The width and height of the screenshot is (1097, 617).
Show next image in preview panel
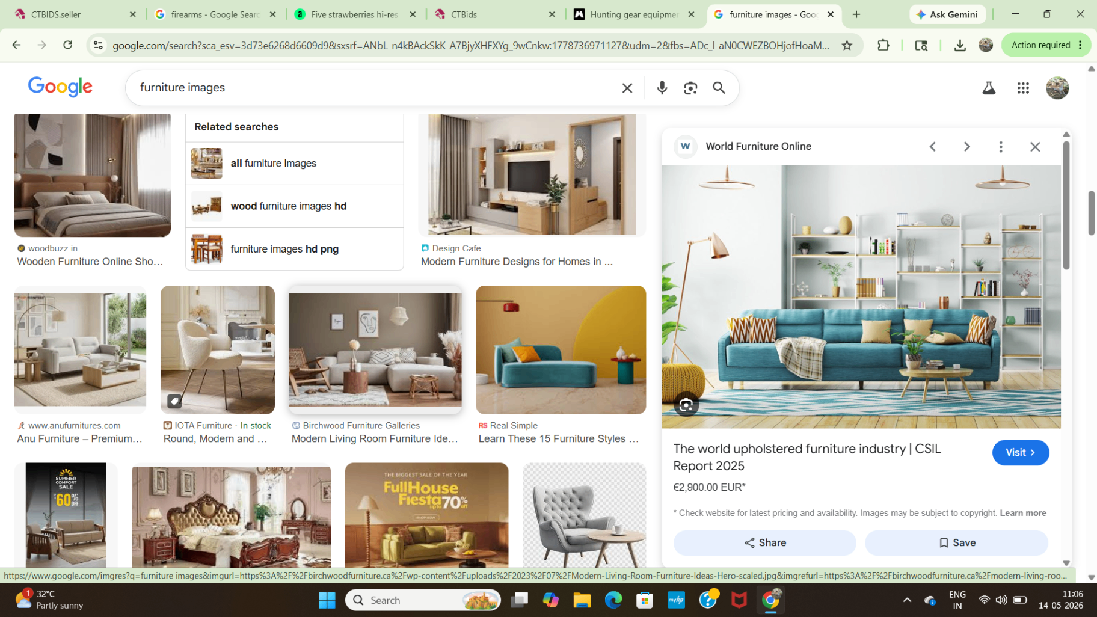click(966, 147)
